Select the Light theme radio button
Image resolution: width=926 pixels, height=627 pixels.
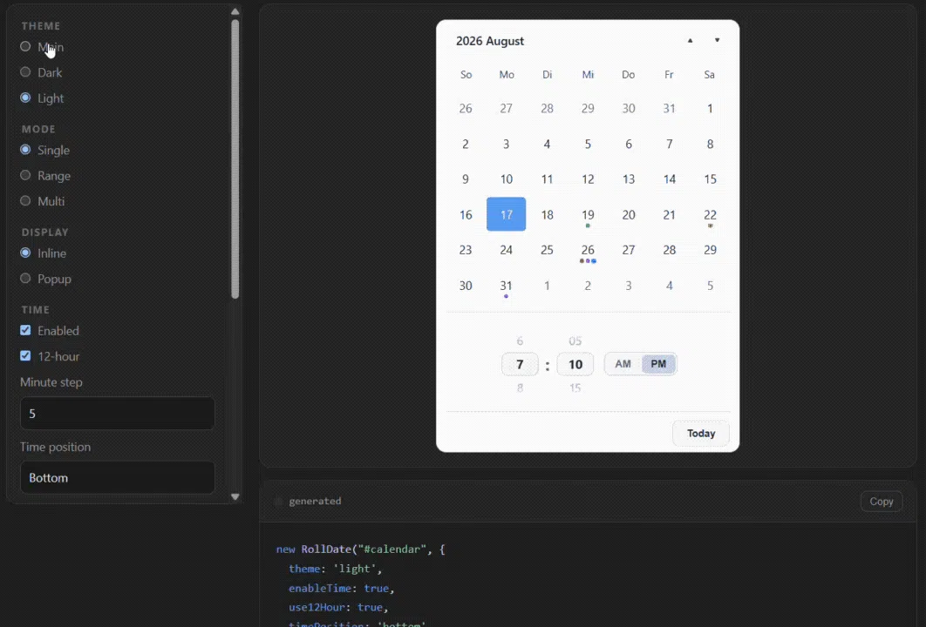tap(25, 98)
